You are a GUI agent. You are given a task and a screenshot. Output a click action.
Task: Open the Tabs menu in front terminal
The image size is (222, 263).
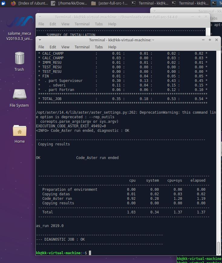99,47
